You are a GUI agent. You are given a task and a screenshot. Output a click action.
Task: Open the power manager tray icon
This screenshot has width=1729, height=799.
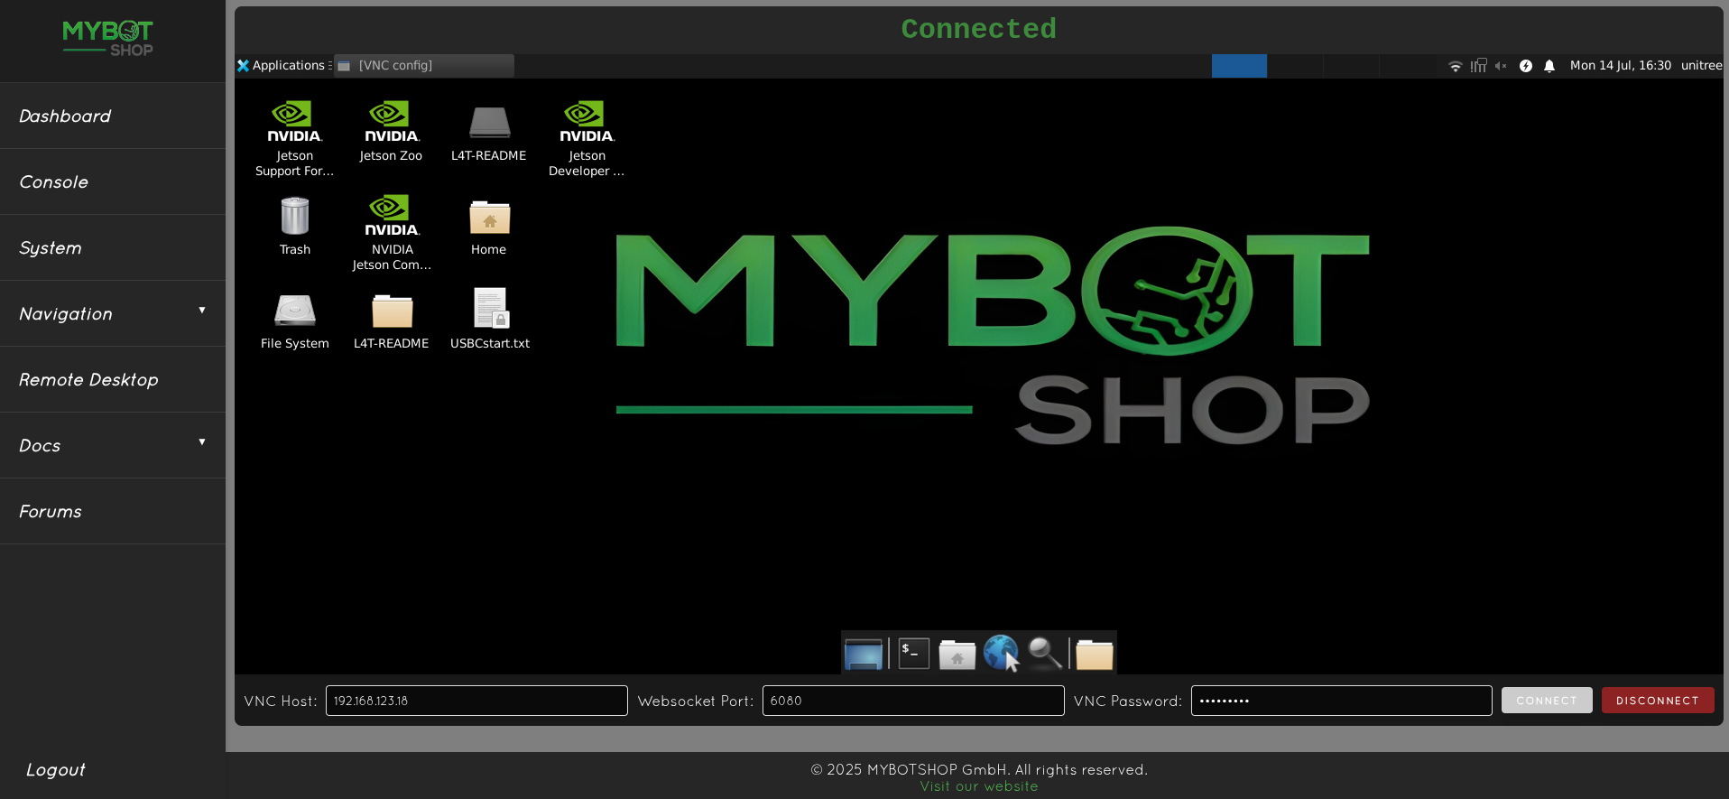pos(1525,66)
